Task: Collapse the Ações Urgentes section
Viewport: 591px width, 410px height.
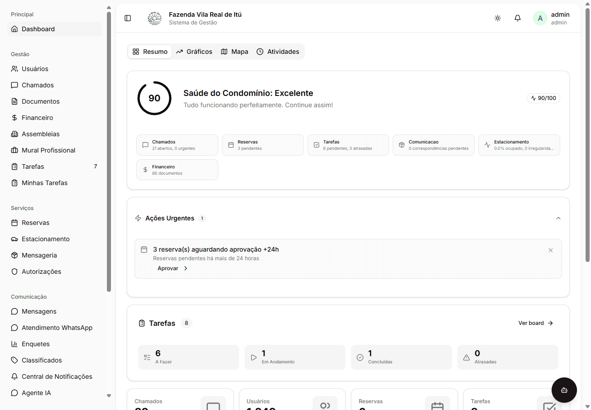Action: [x=558, y=218]
